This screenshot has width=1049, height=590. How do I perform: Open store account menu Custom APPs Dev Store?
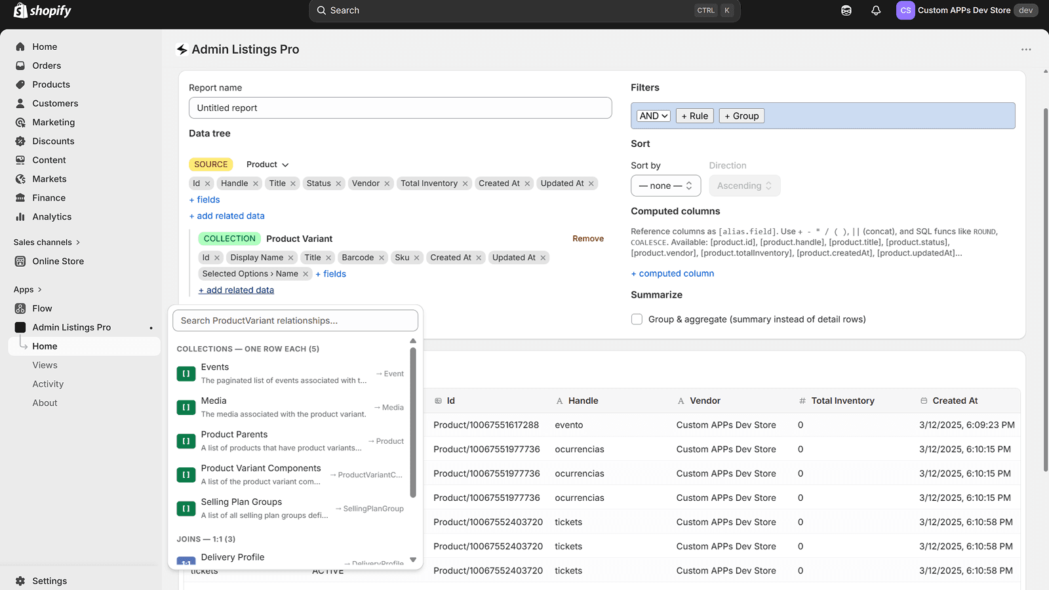tap(967, 10)
